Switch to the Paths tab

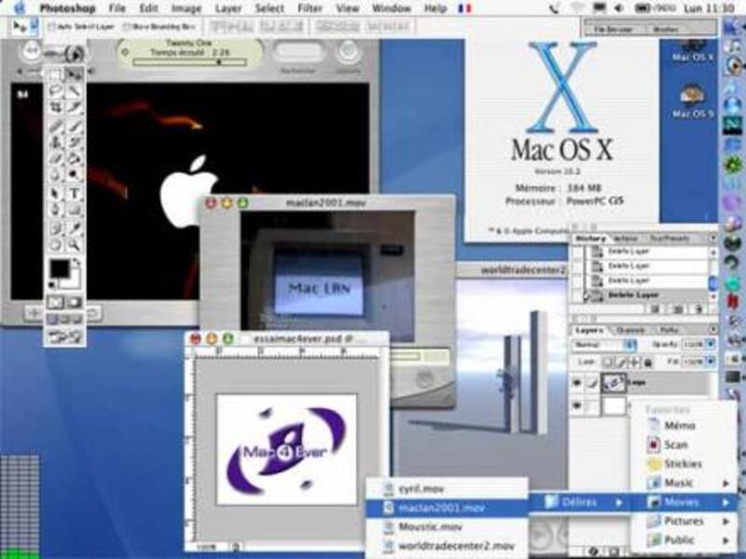pos(669,330)
